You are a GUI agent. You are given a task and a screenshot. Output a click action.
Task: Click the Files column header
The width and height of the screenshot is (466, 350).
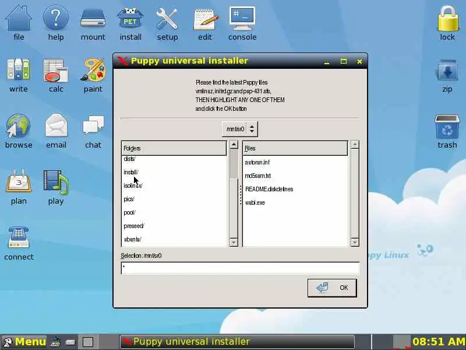tap(295, 148)
